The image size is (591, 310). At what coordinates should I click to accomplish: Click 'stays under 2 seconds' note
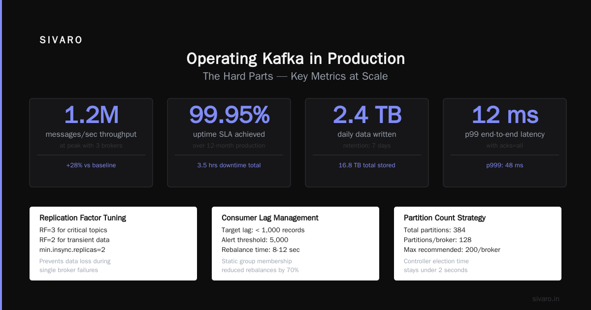(x=436, y=270)
